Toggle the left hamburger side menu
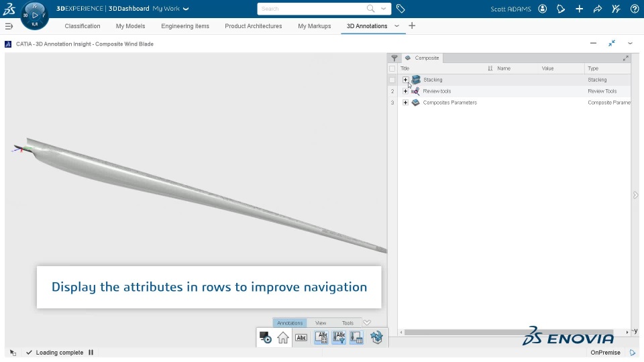Viewport: 644px width, 362px height. click(9, 26)
